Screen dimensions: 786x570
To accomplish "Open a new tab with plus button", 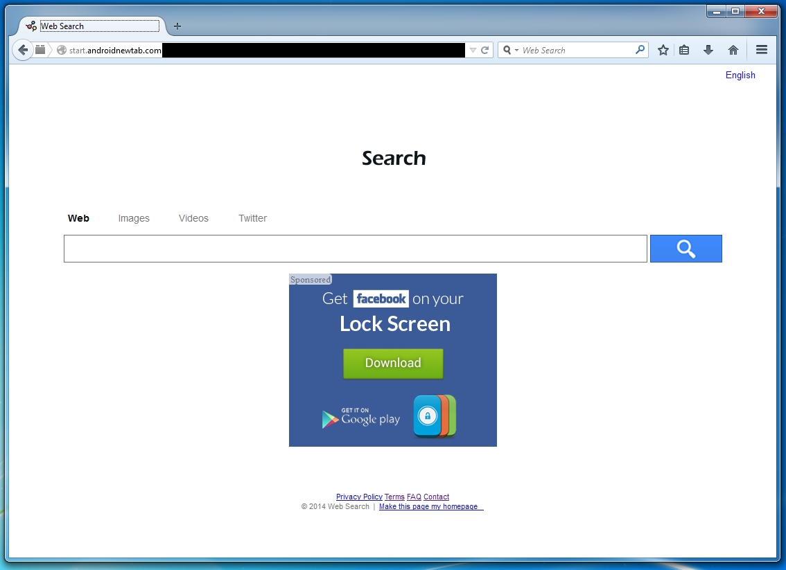I will pos(177,26).
